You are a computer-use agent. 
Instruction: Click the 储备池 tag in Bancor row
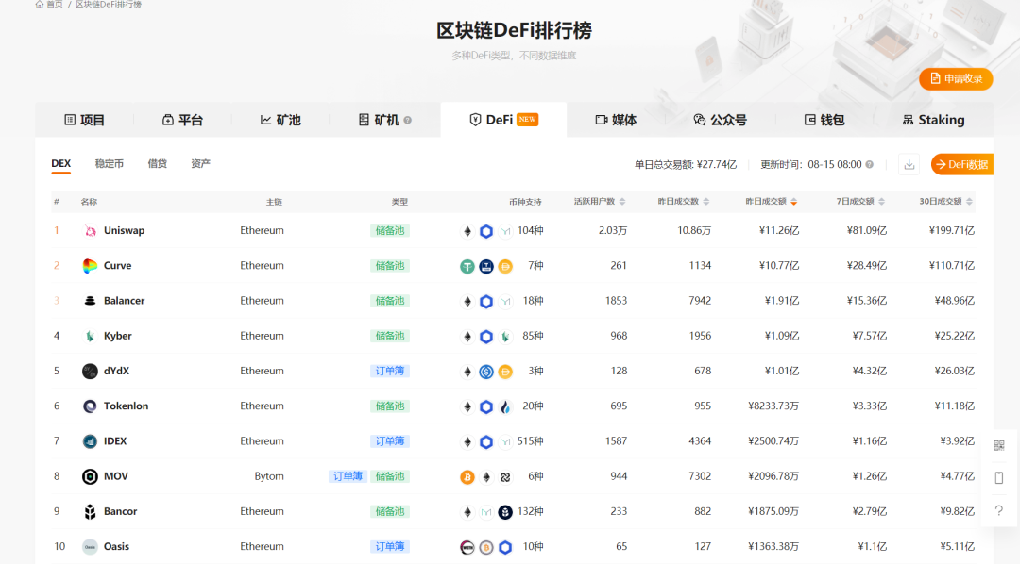click(390, 511)
